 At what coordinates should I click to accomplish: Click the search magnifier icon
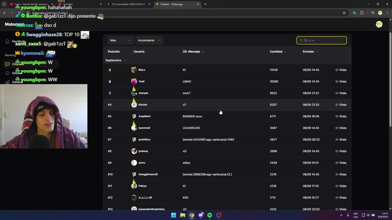click(301, 40)
